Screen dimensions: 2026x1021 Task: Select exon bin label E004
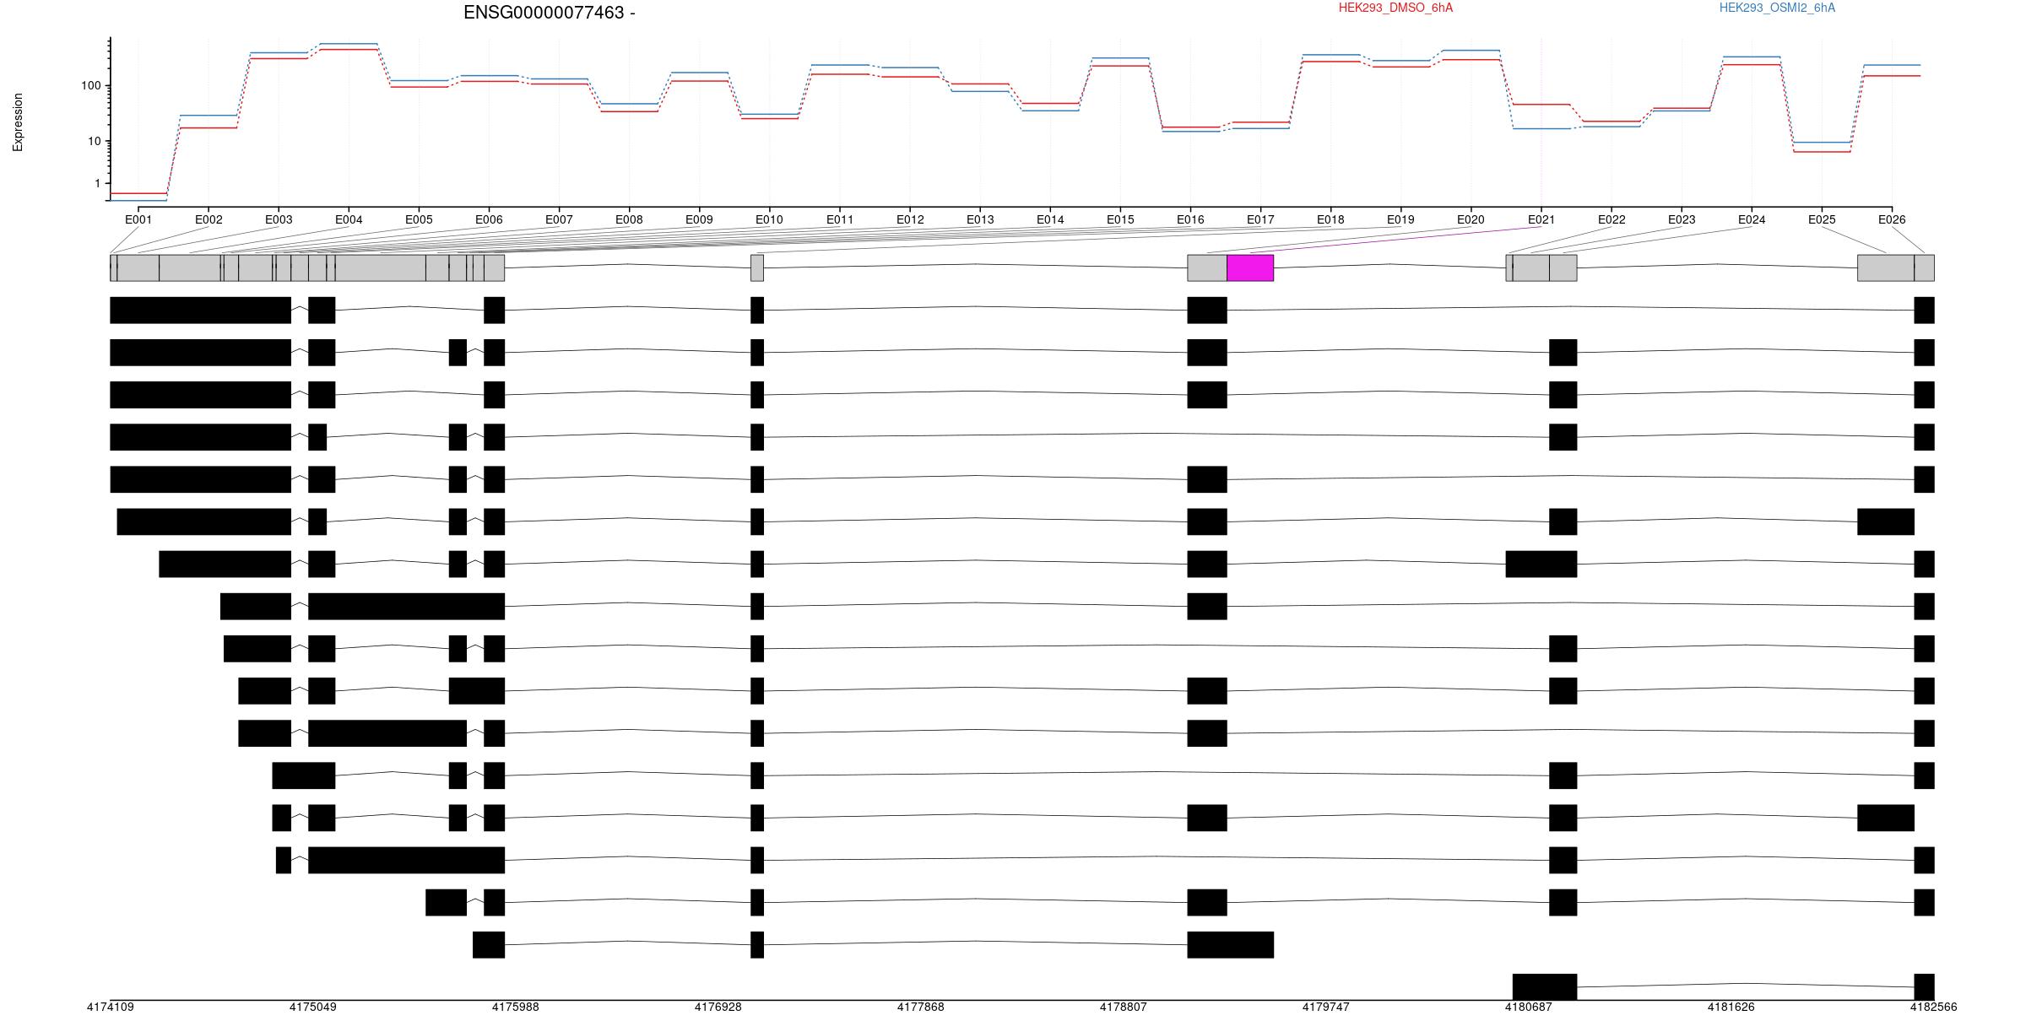click(x=349, y=219)
